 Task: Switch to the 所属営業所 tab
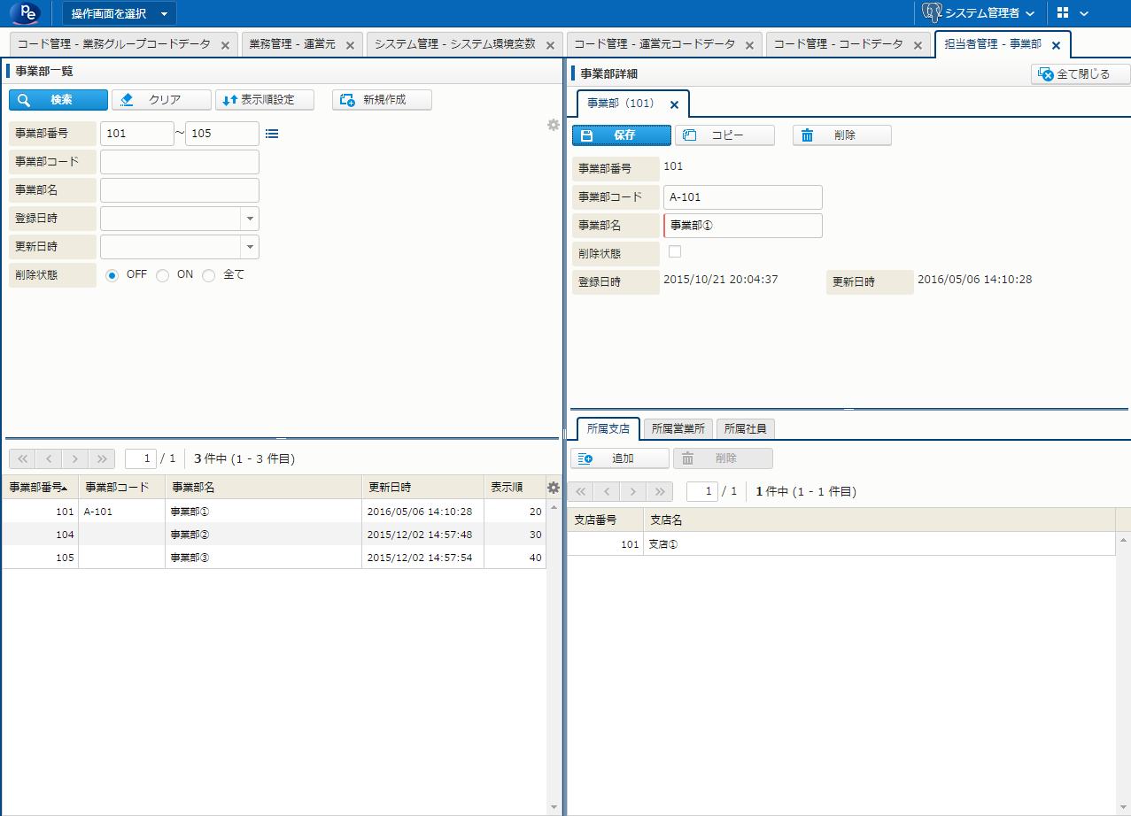(x=678, y=428)
